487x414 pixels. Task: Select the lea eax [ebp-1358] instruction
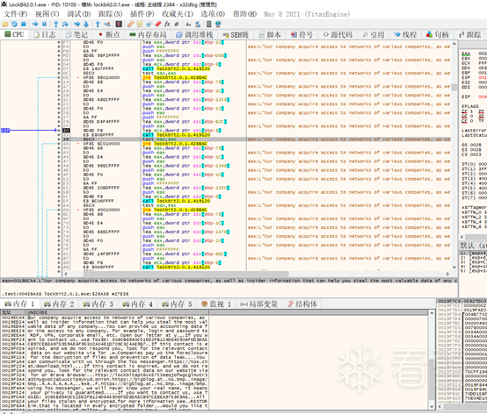(186, 100)
